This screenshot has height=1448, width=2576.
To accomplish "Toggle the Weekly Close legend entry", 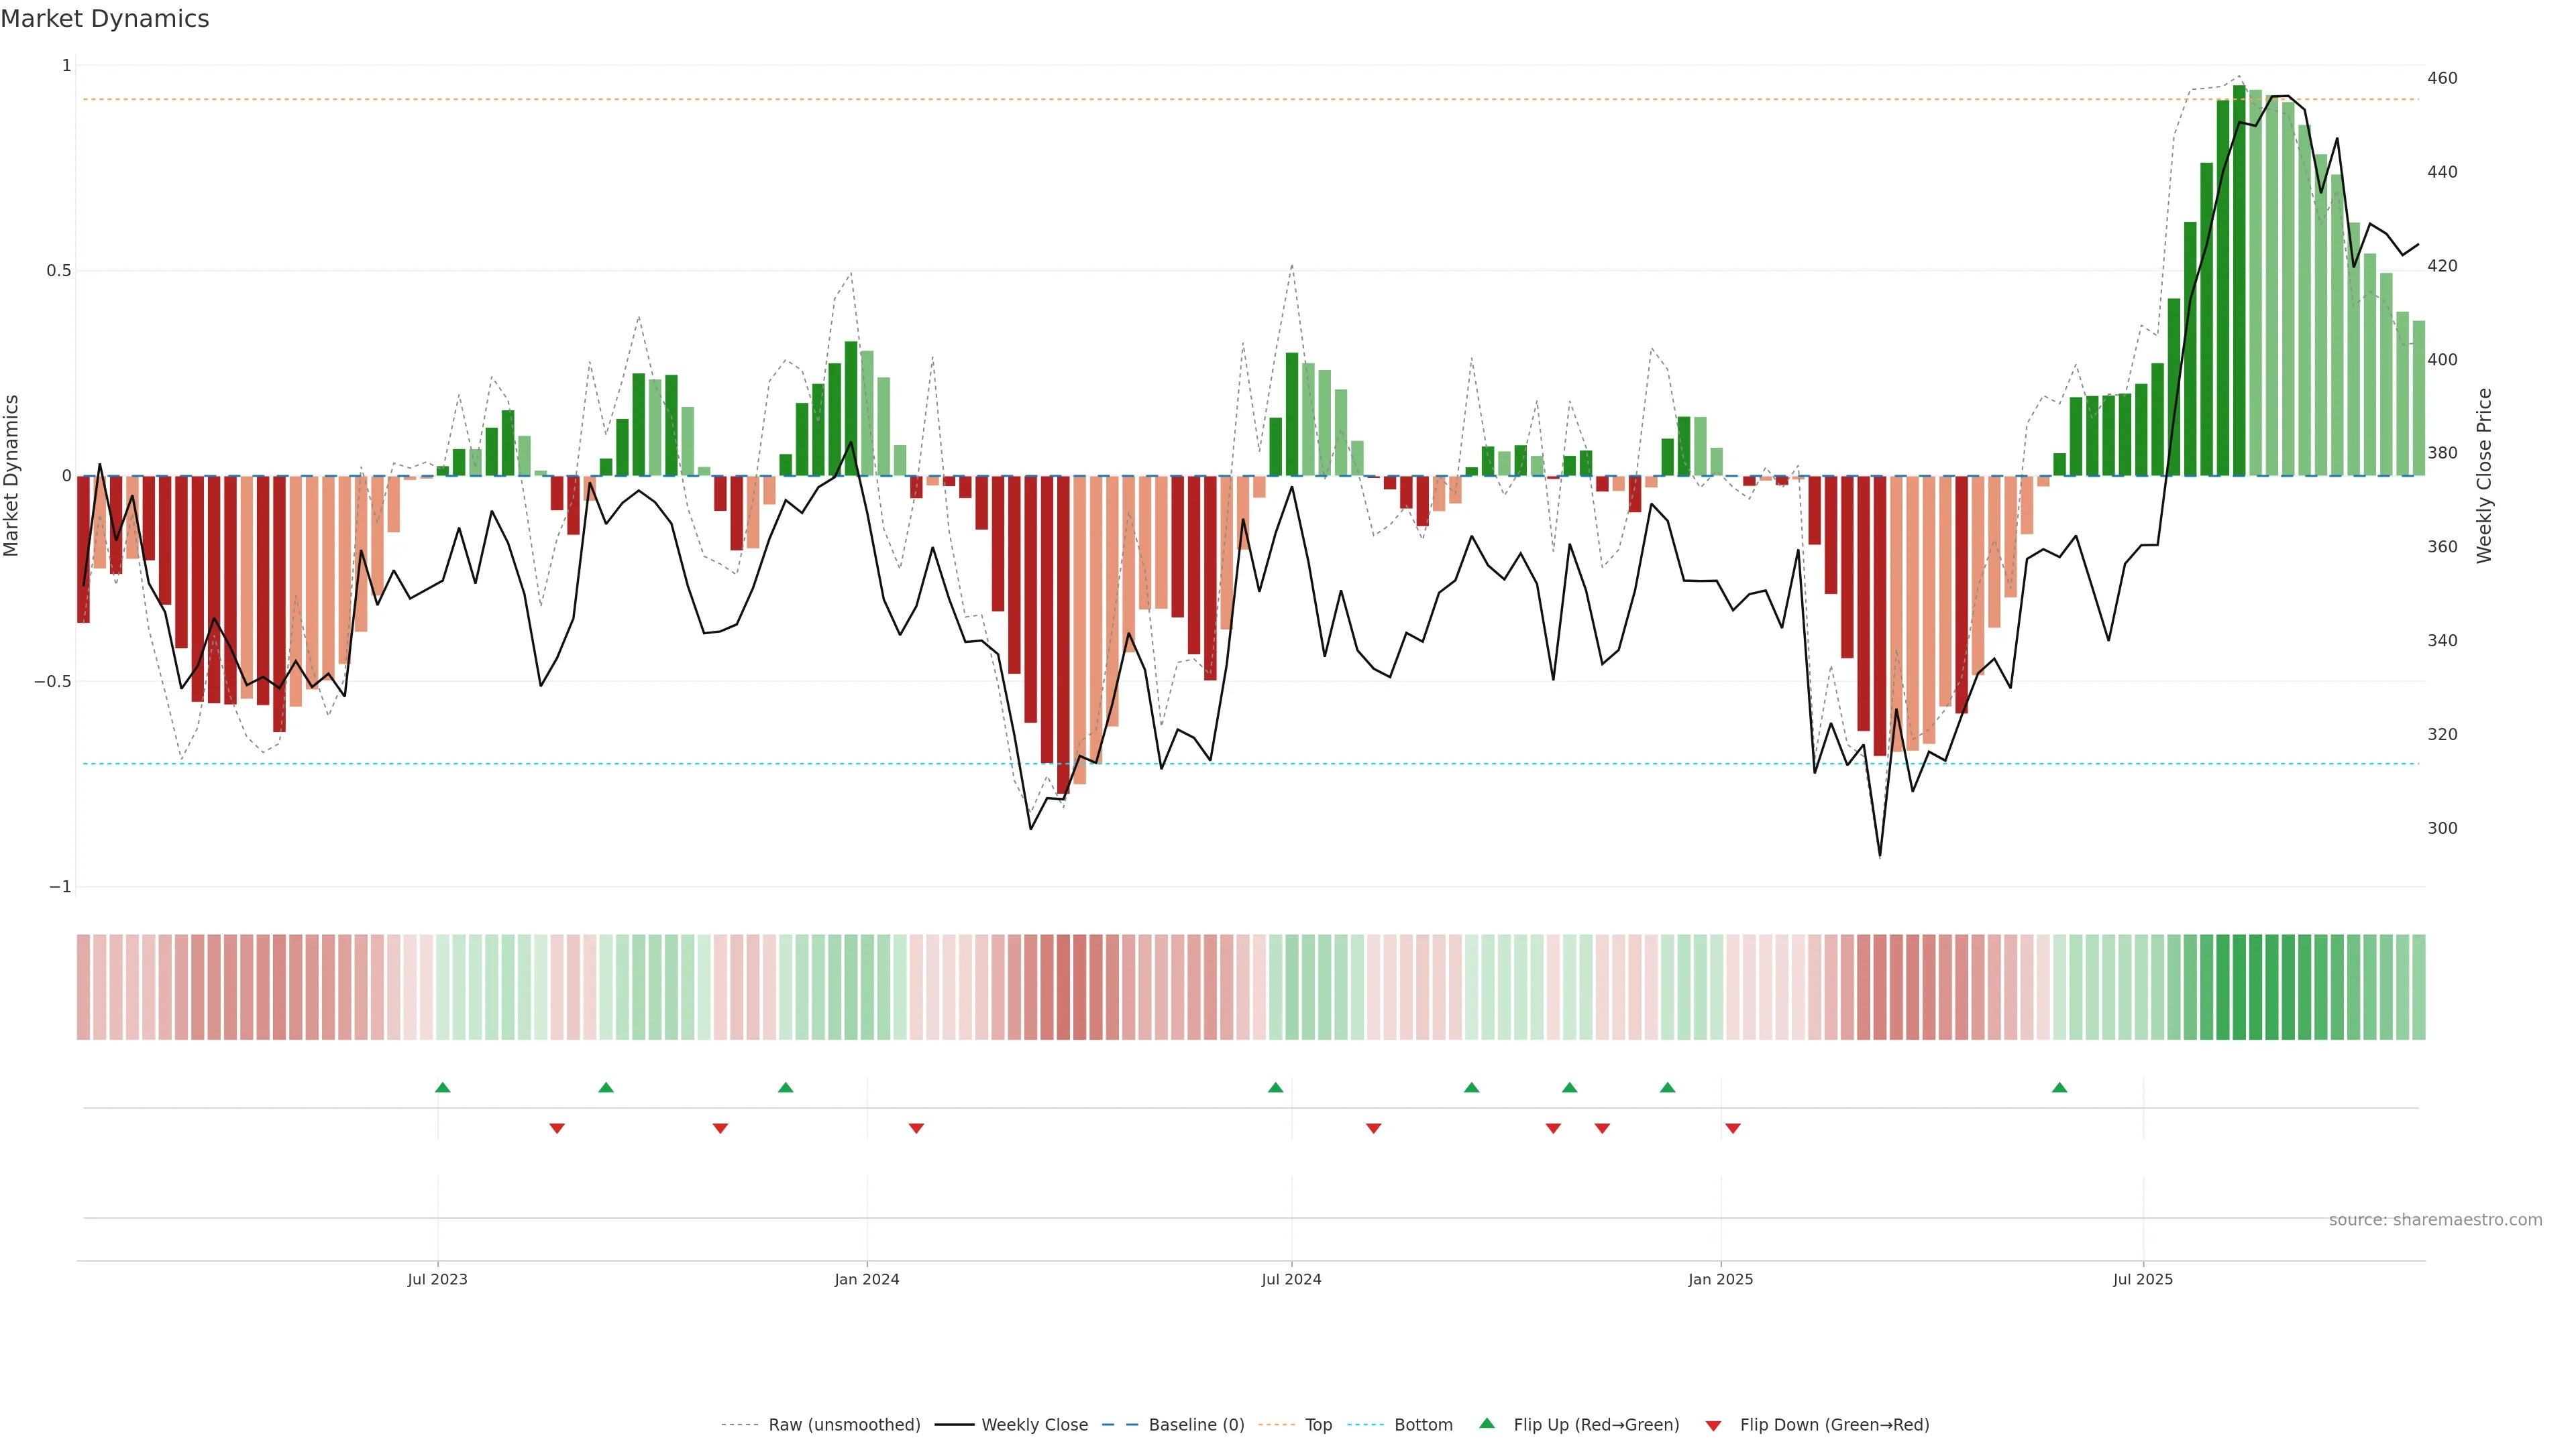I will pos(1034,1424).
